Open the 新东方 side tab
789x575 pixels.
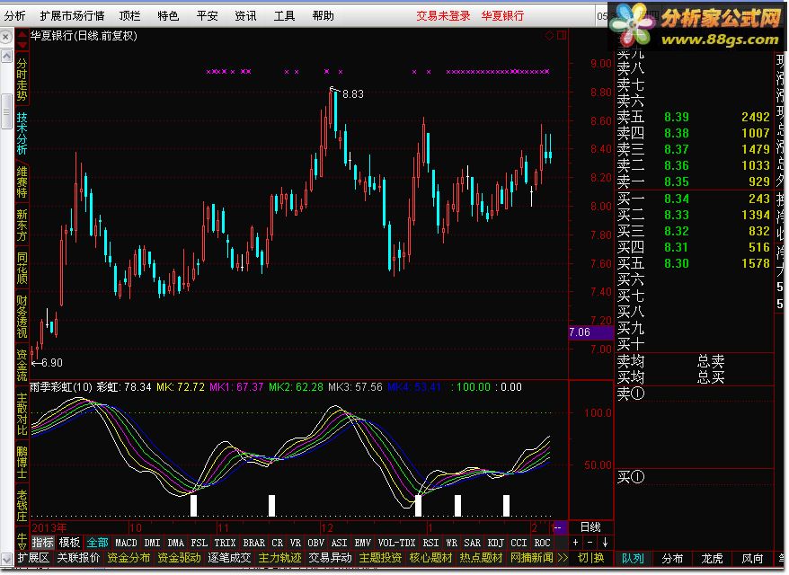[22, 226]
